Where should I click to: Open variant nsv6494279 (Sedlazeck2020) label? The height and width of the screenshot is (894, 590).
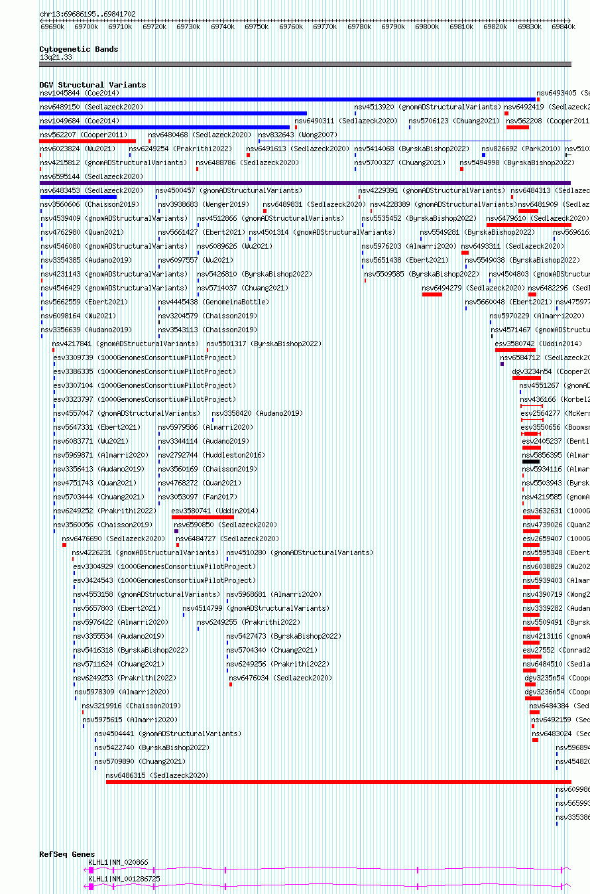coord(473,288)
